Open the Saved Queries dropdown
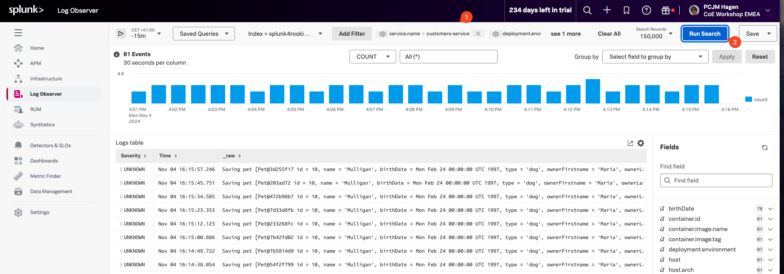The height and width of the screenshot is (274, 784). 204,34
